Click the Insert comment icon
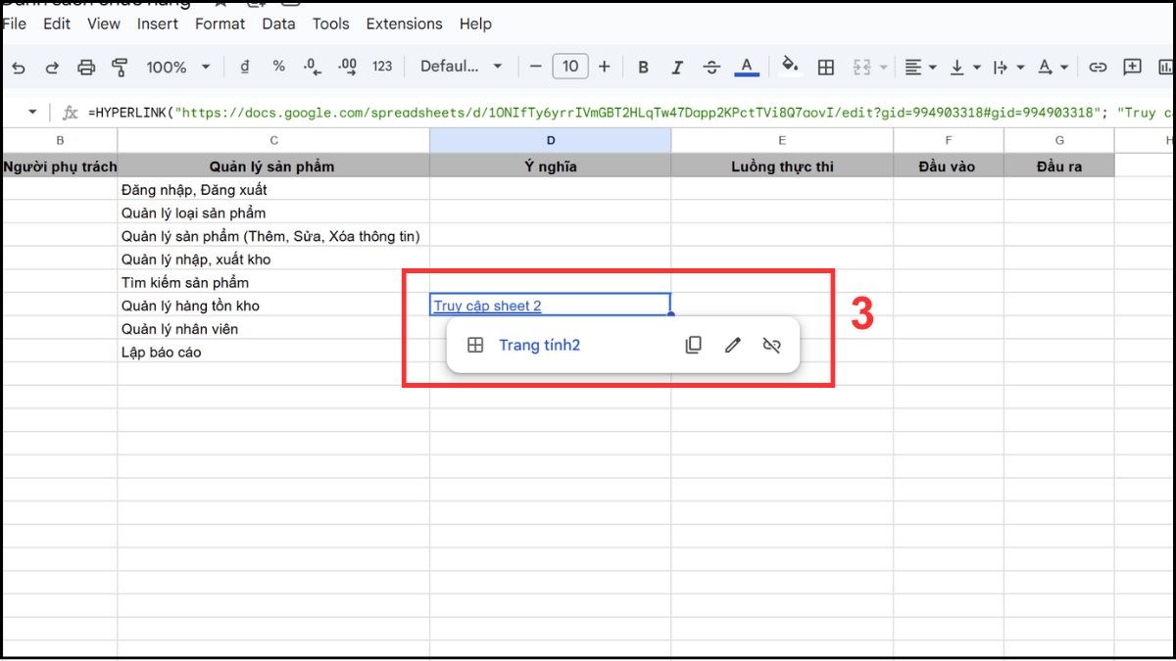 [1132, 67]
